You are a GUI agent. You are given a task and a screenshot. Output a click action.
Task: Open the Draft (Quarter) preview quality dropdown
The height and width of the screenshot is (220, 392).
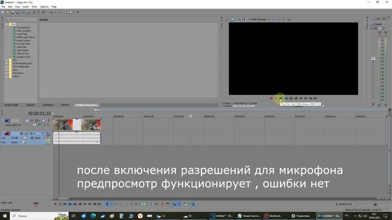(260, 19)
